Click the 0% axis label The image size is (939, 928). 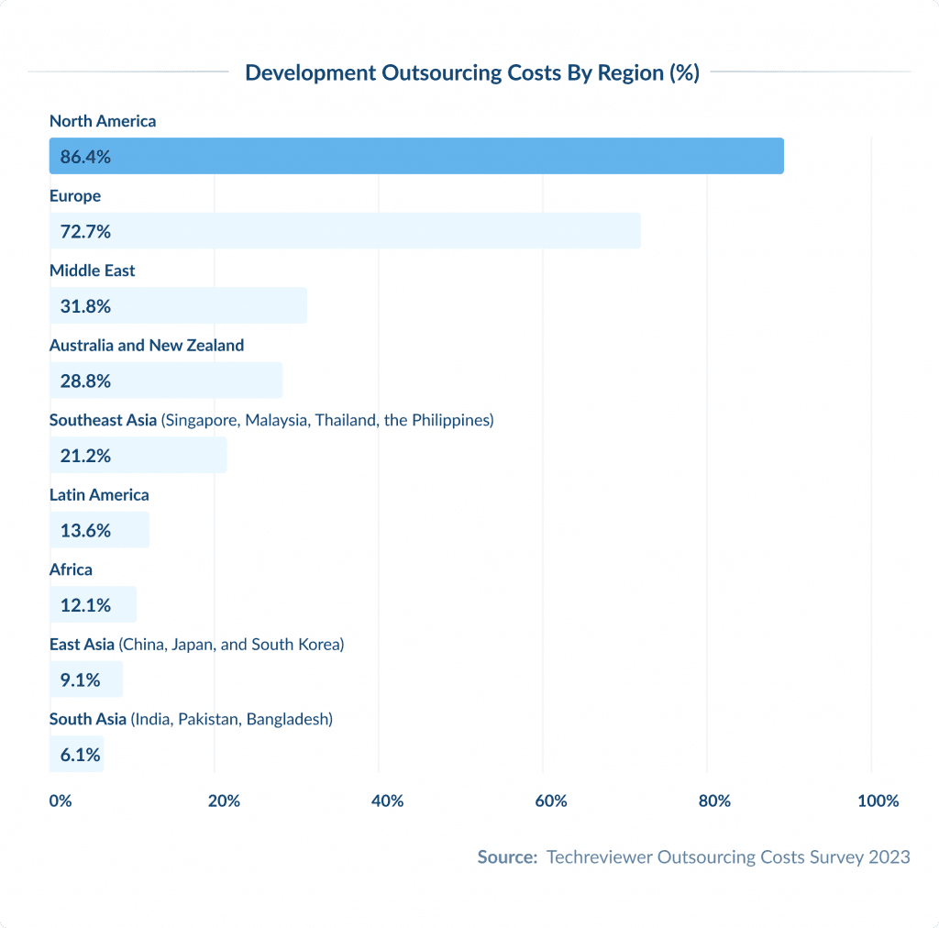tap(60, 801)
